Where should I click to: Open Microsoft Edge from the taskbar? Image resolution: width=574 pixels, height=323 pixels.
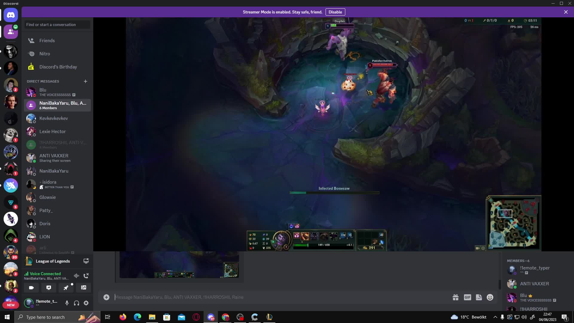click(x=138, y=317)
